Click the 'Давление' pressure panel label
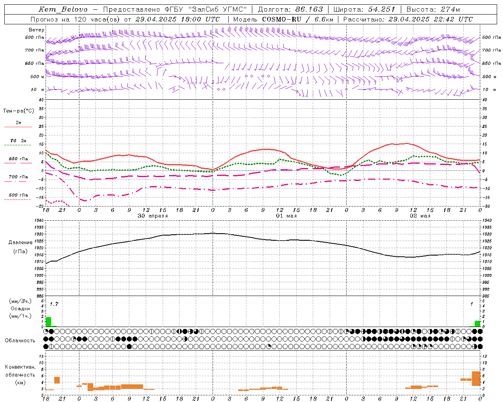The width and height of the screenshot is (503, 402). click(20, 243)
